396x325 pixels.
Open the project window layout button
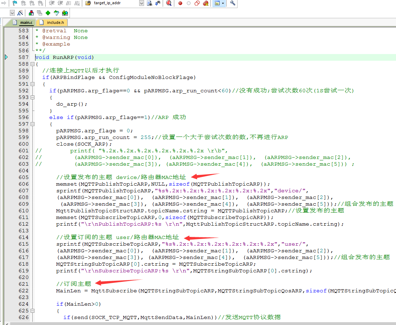pos(217,3)
